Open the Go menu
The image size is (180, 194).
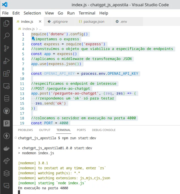coord(60,13)
